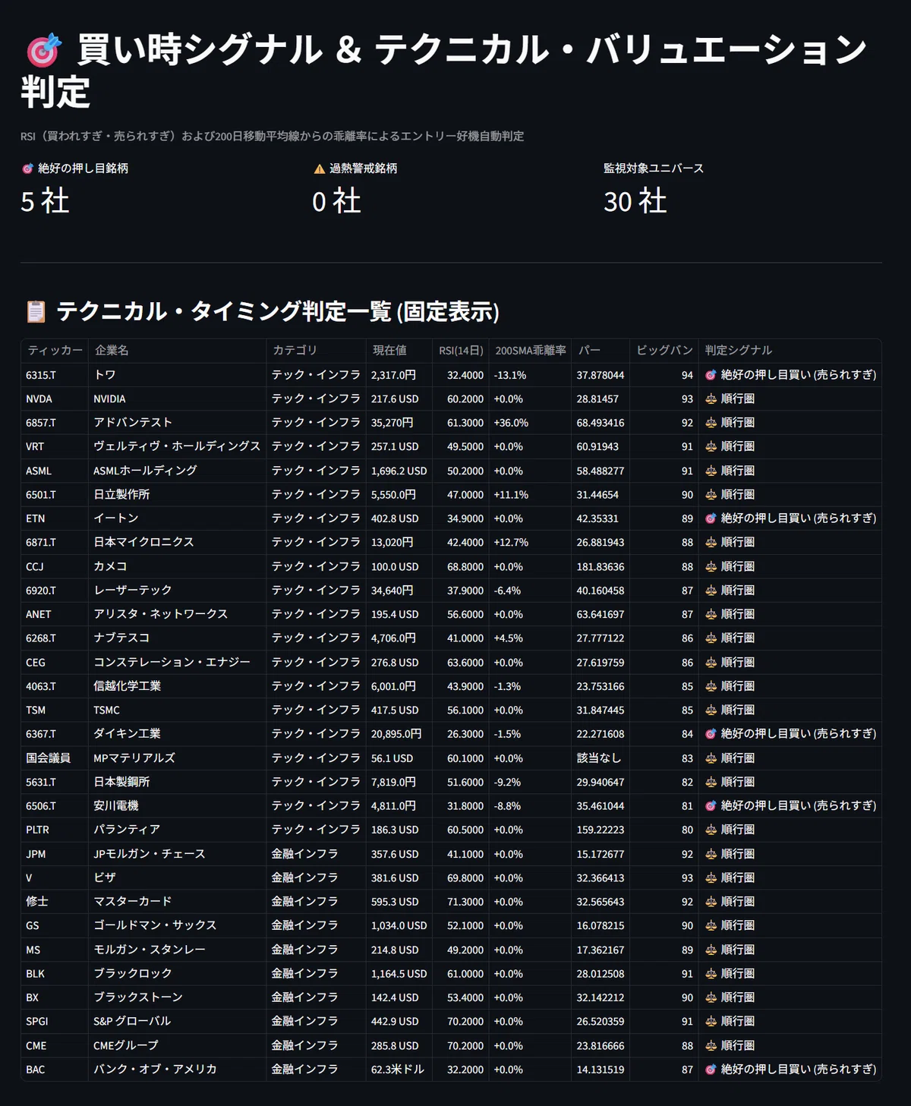Select the 26.3000 RSI value
Screen dimensions: 911x1106
point(461,734)
